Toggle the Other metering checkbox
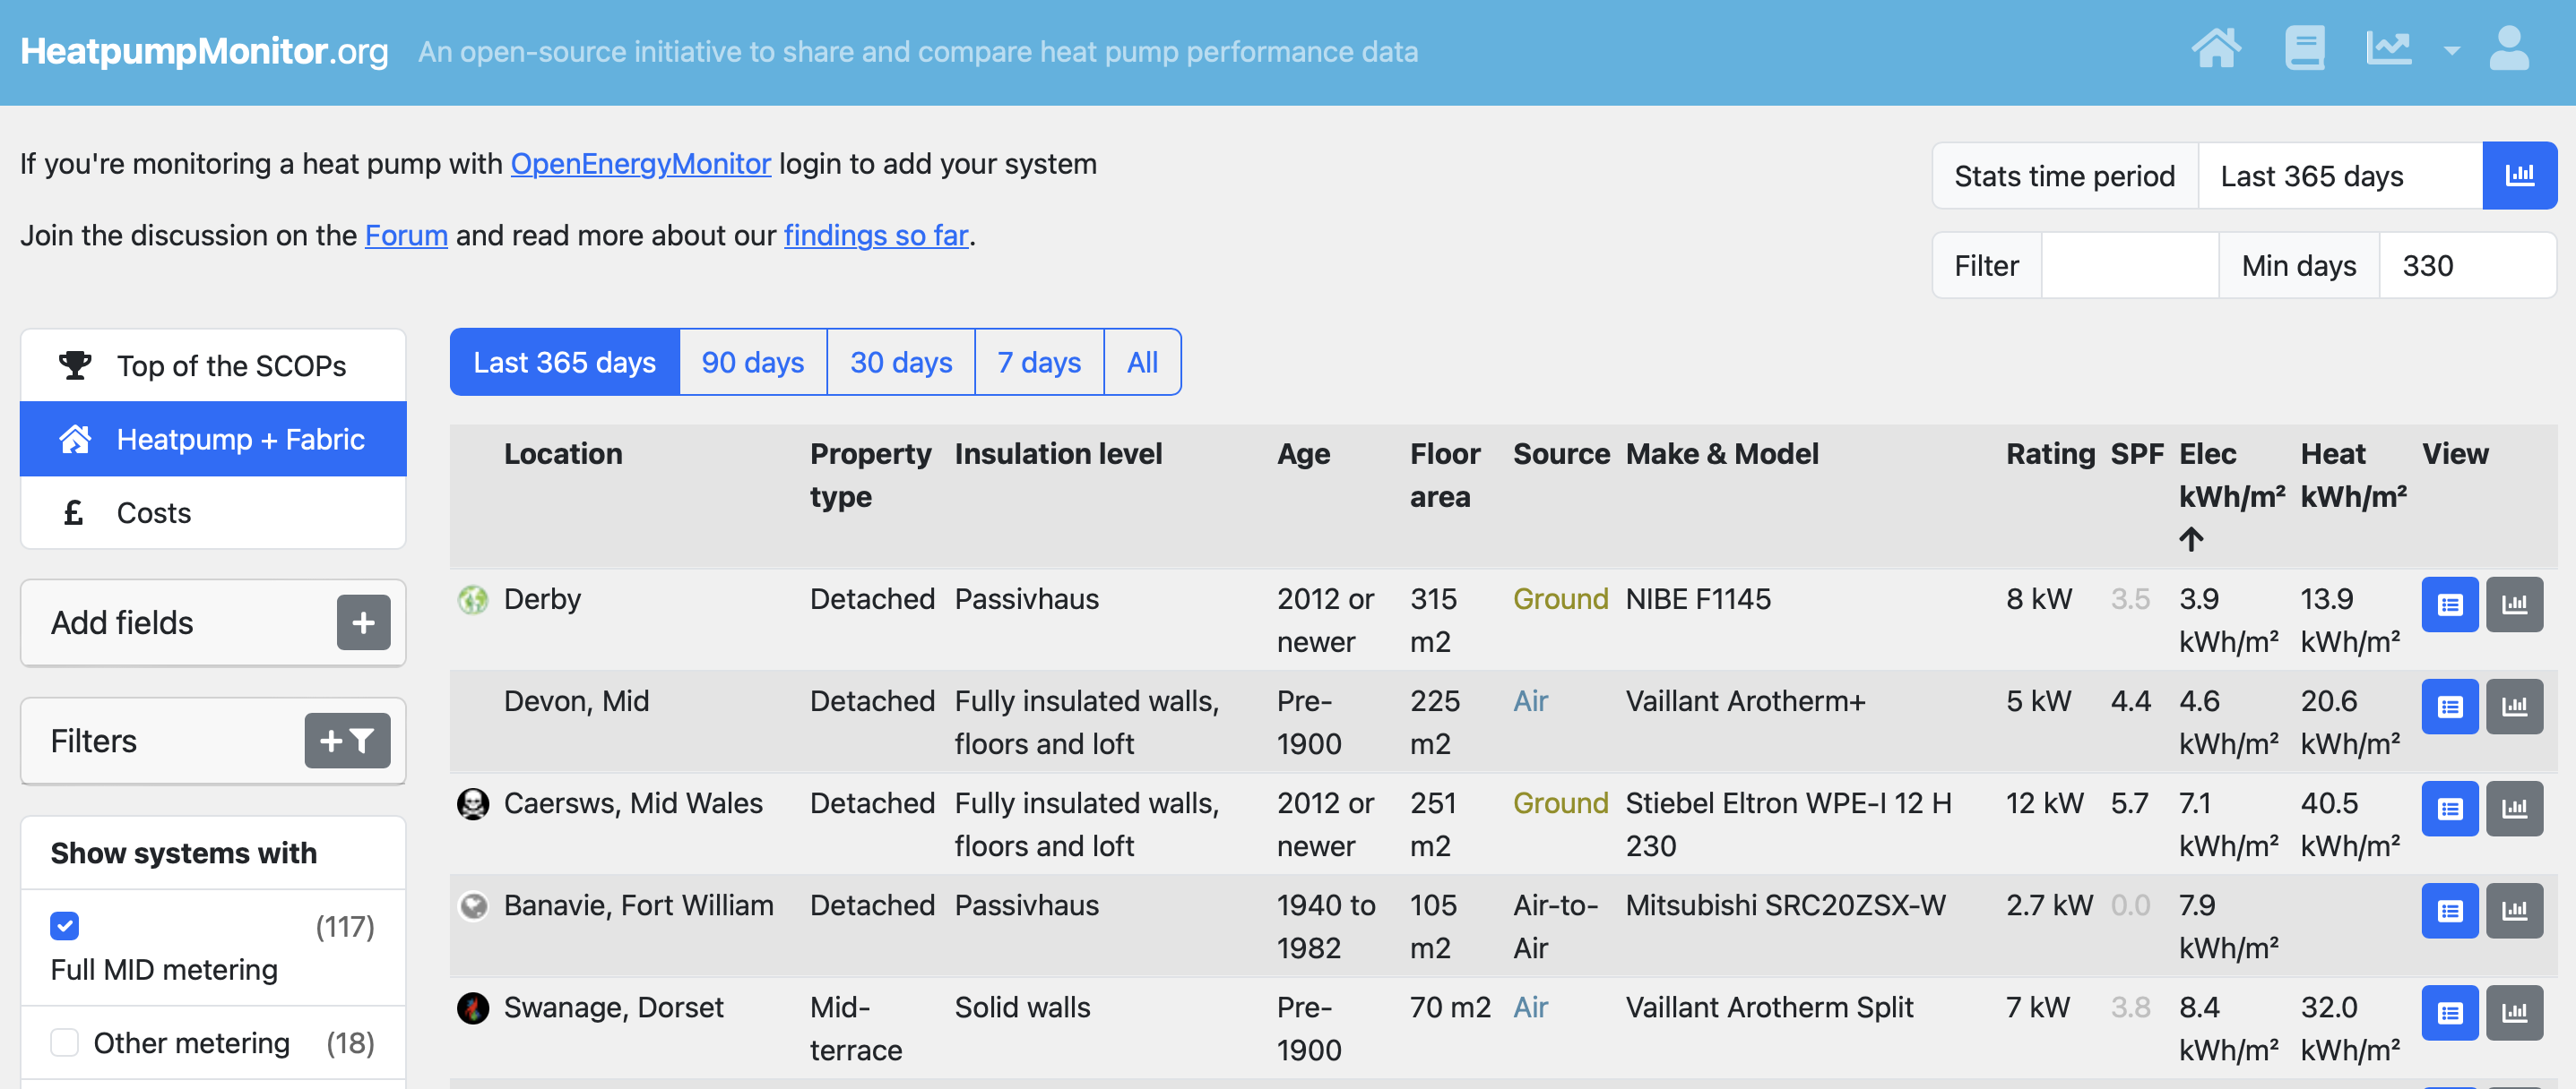The width and height of the screenshot is (2576, 1089). [x=65, y=1042]
